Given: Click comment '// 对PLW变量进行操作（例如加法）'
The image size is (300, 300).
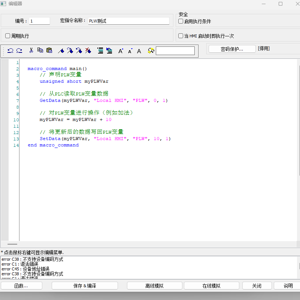Looking at the screenshot, I should coord(86,113).
